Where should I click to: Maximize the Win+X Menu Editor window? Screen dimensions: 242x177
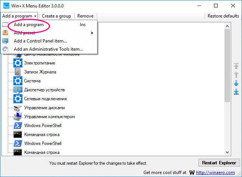[216, 6]
